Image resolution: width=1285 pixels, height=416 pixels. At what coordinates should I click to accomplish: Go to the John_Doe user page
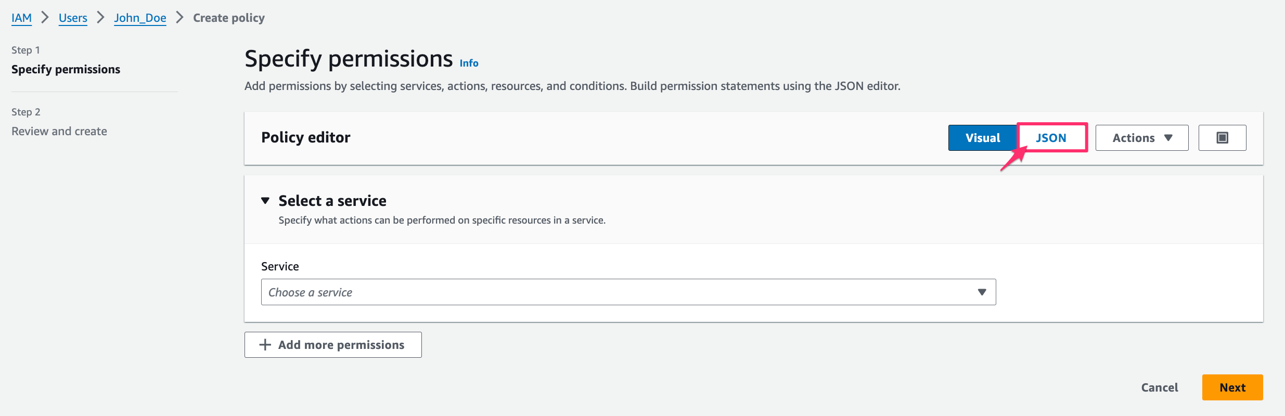click(x=140, y=17)
